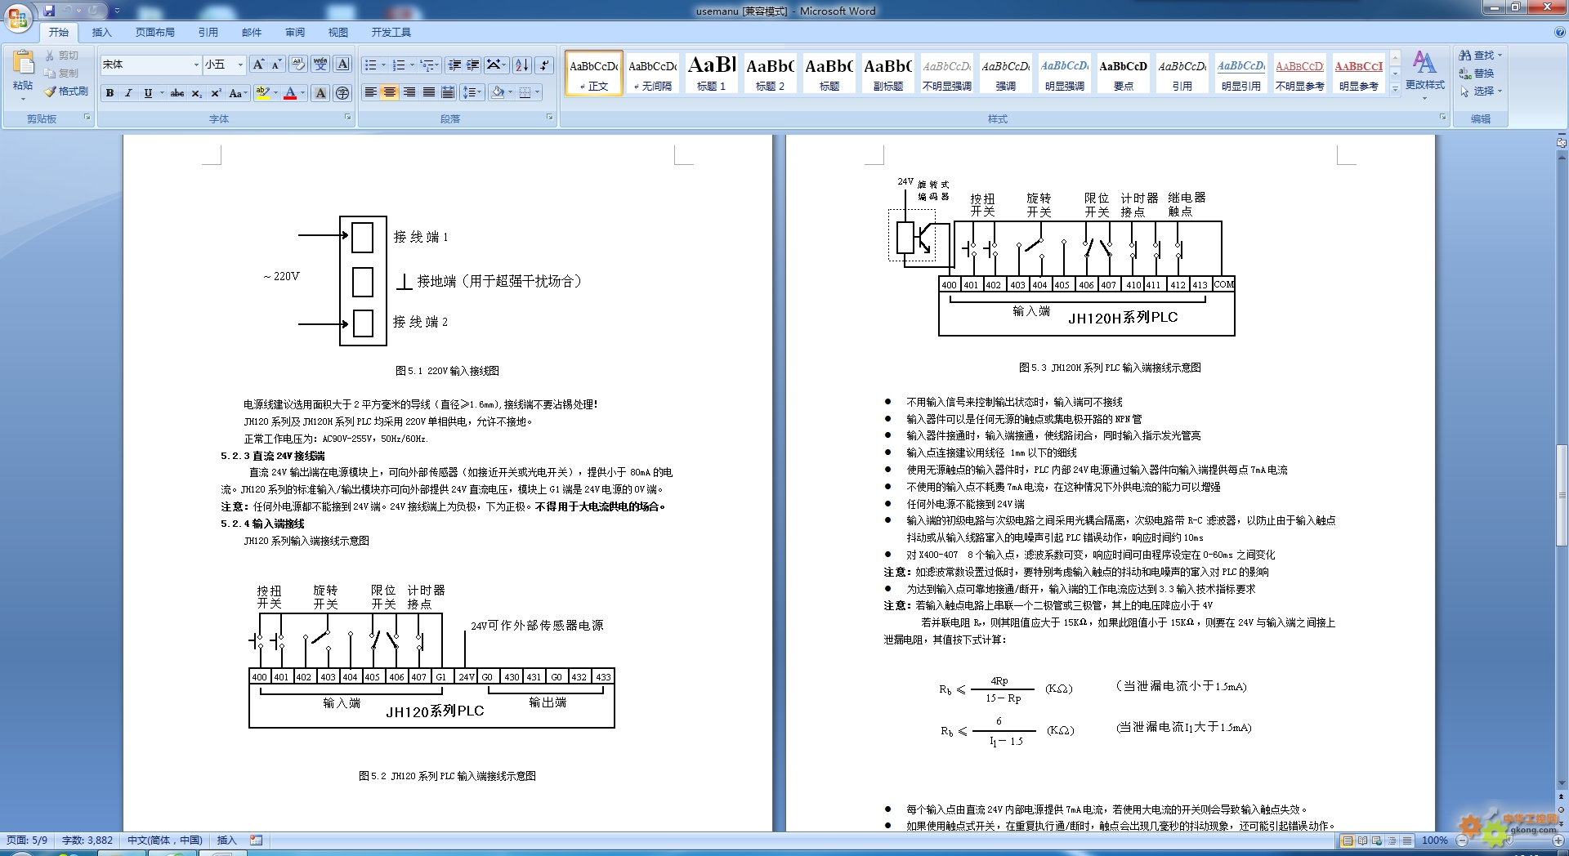1569x856 pixels.
Task: Switch to the References (引用) tab
Action: [208, 33]
